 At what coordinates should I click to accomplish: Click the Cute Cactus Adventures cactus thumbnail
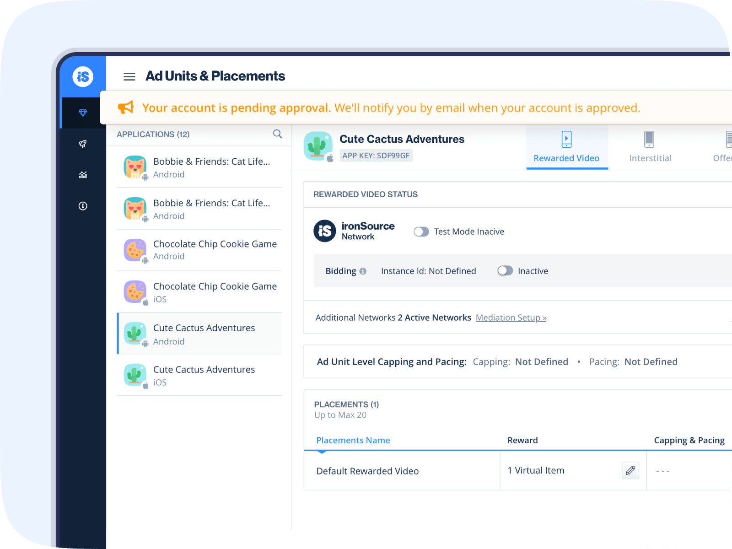[x=318, y=145]
